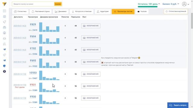Open the 9'930 views link
The image size is (193, 108).
33,97
